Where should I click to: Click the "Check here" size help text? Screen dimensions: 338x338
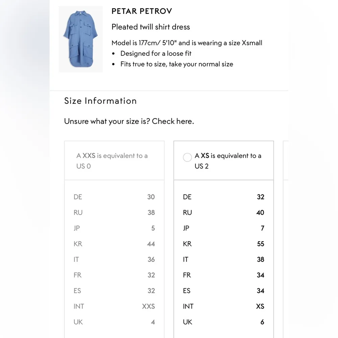coord(173,121)
